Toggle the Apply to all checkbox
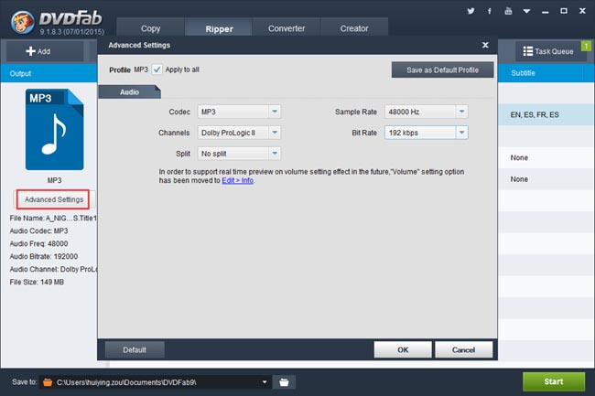The width and height of the screenshot is (595, 396). click(x=157, y=70)
